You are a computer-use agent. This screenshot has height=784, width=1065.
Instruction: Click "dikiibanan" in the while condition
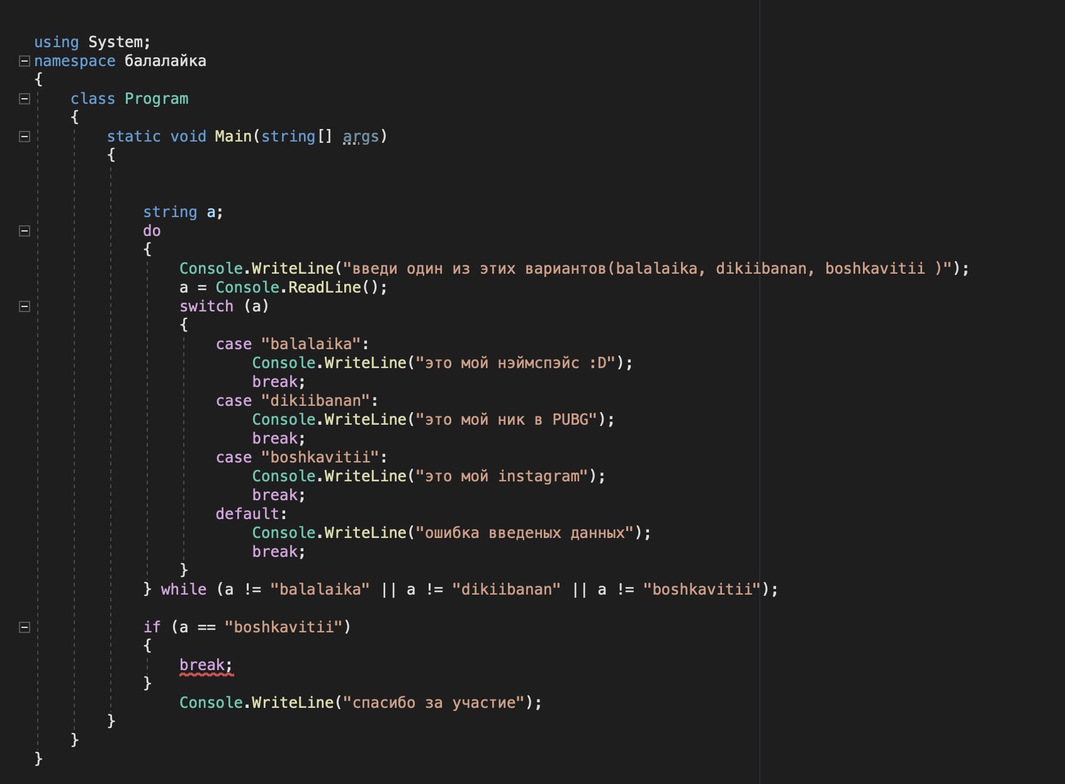(x=507, y=590)
